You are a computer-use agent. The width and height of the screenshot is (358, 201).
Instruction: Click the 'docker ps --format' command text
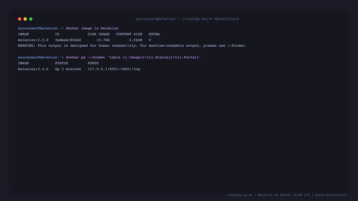pos(133,57)
